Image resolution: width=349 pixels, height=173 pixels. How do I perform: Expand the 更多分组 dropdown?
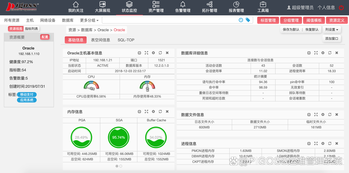(x=89, y=20)
